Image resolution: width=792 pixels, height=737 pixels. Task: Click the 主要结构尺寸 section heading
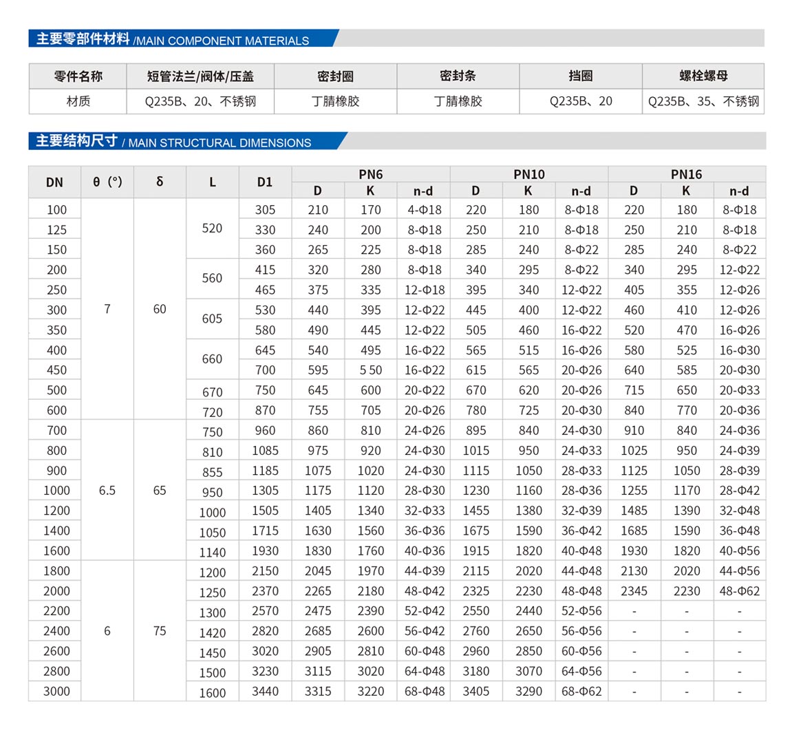(x=77, y=141)
